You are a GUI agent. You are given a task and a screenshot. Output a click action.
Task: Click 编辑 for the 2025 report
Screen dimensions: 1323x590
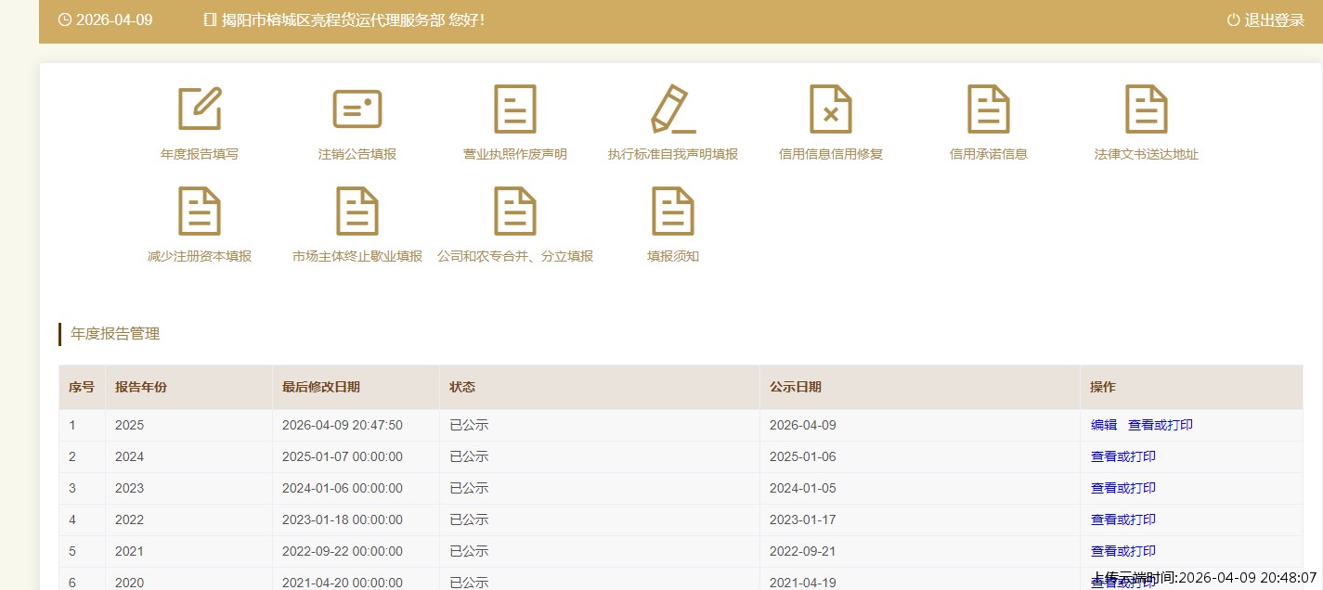(1104, 425)
